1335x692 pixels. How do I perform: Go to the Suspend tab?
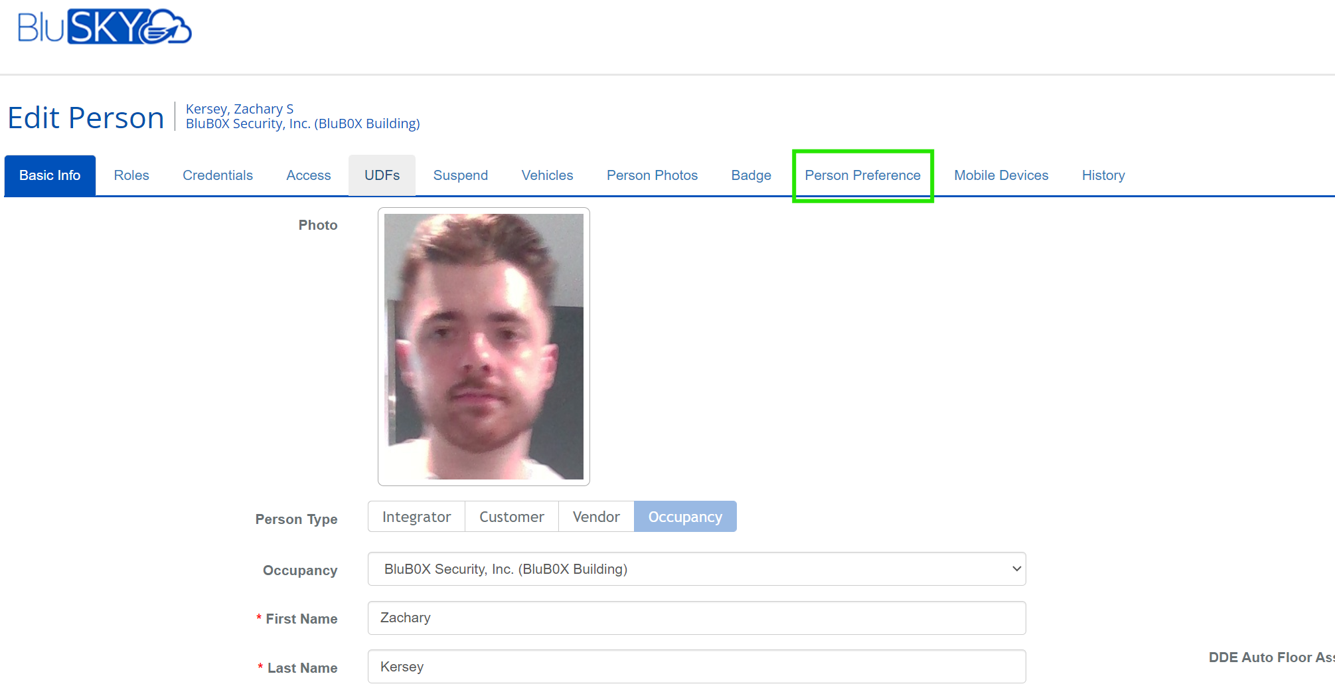pos(460,175)
